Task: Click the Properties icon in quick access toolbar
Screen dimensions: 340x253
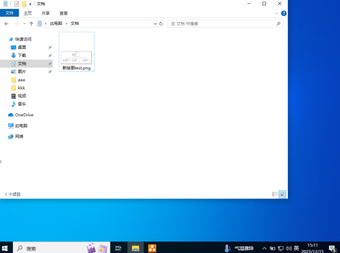Action: click(x=17, y=4)
